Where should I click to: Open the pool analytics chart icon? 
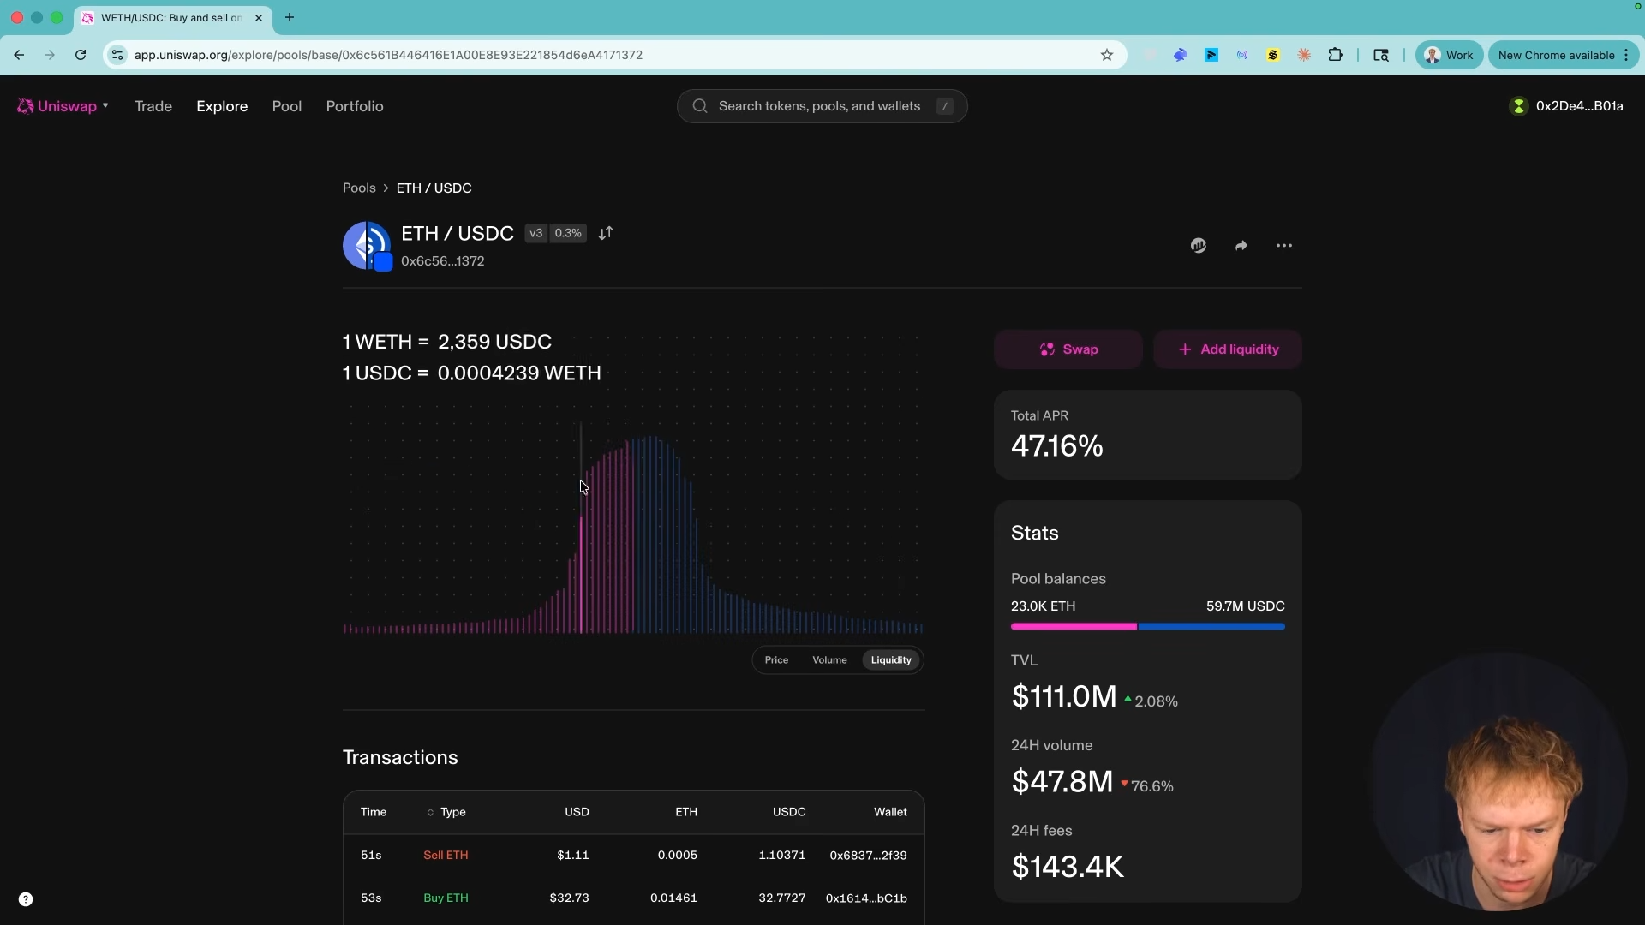click(1199, 246)
